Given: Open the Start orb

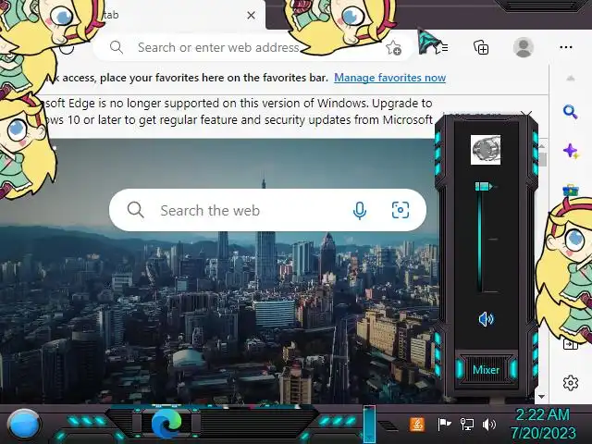Looking at the screenshot, I should coord(24,425).
